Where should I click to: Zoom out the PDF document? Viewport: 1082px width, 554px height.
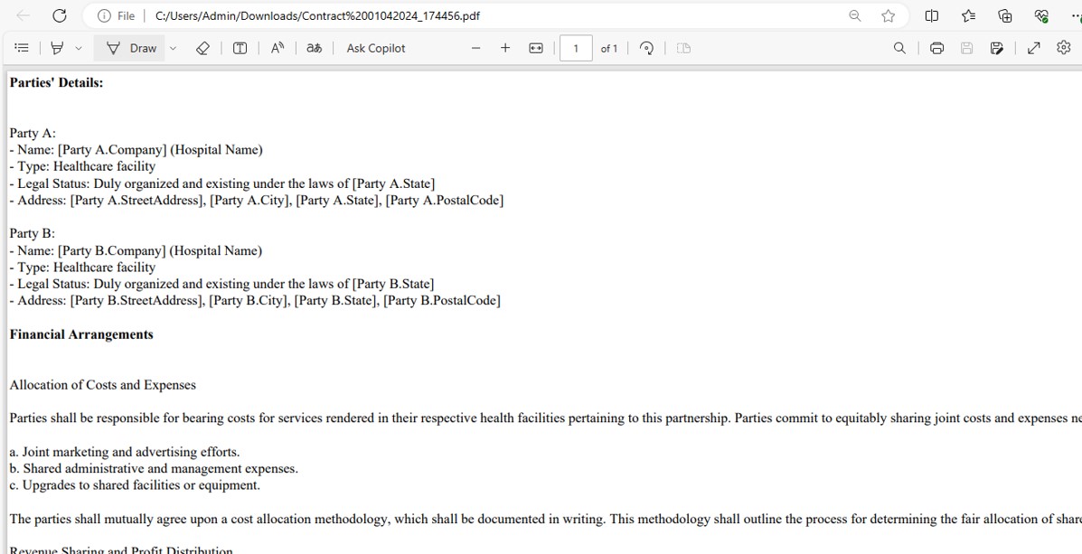point(475,48)
